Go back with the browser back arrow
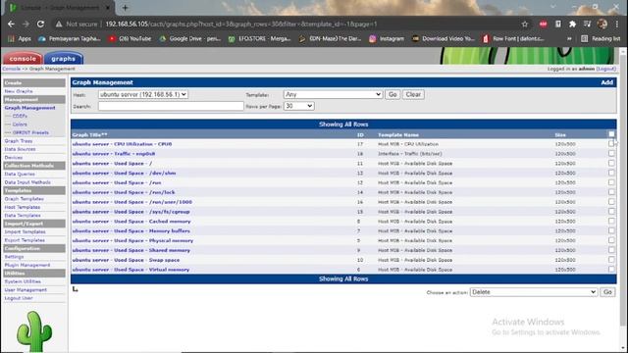Image resolution: width=628 pixels, height=353 pixels. tap(11, 24)
